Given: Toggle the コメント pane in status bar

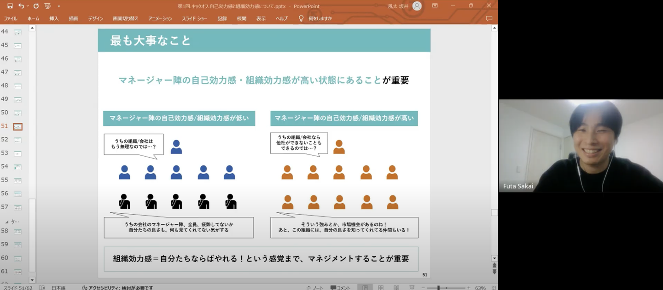Looking at the screenshot, I should [340, 288].
